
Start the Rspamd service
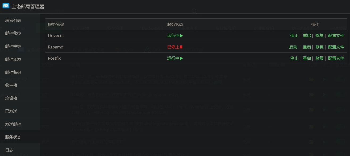[293, 47]
